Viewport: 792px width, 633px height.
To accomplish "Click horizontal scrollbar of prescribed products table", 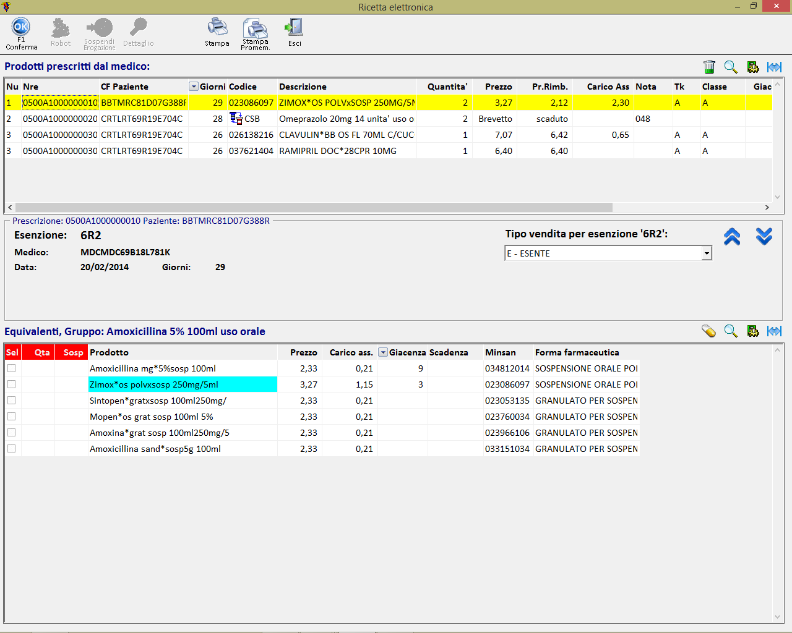I will (x=314, y=208).
